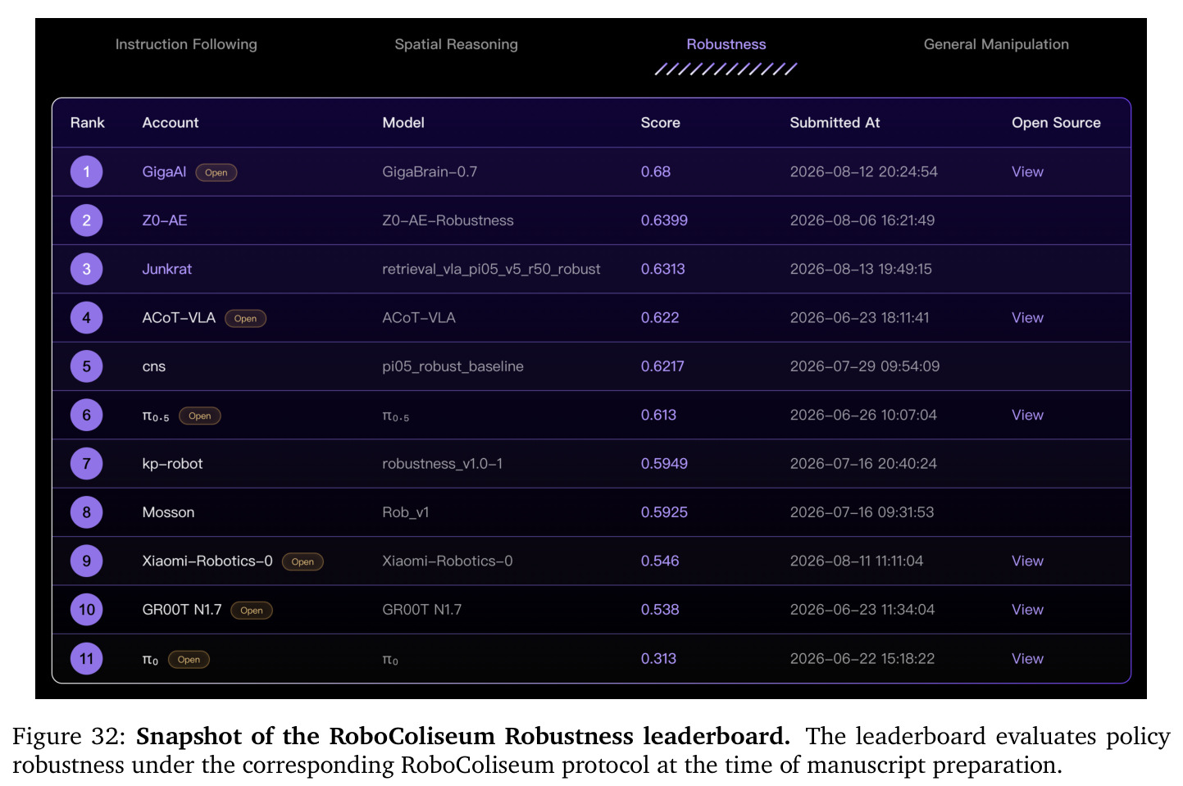The image size is (1183, 786).
Task: Click the 0.622 score value
Action: point(660,318)
